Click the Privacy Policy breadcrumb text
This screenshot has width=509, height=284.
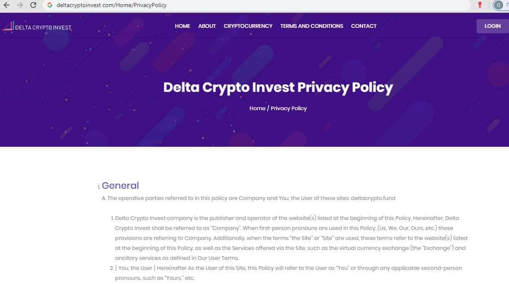289,108
